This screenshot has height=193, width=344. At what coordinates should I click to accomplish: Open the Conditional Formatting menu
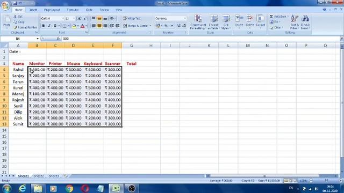pyautogui.click(x=198, y=22)
